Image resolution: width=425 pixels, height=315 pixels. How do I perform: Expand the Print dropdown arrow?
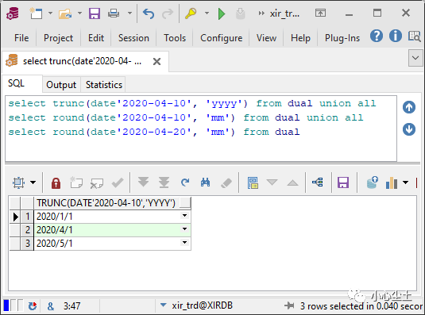pos(129,13)
